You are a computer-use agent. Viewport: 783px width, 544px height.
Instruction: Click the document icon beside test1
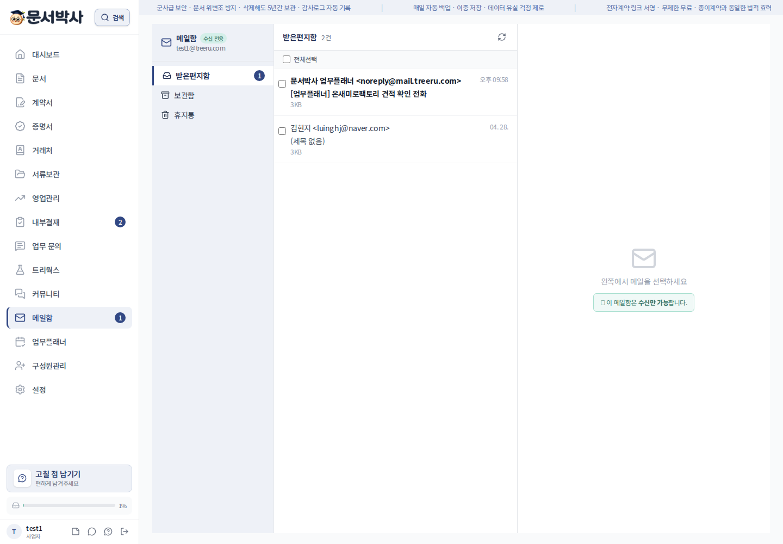(76, 531)
